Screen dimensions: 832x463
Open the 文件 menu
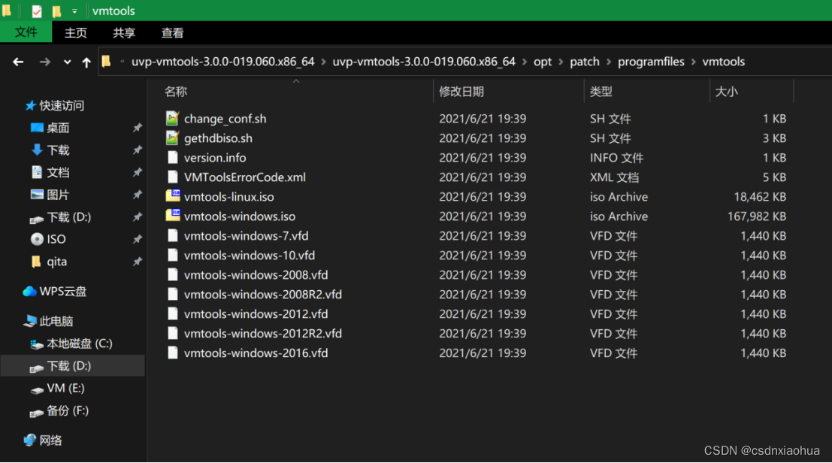tap(26, 33)
